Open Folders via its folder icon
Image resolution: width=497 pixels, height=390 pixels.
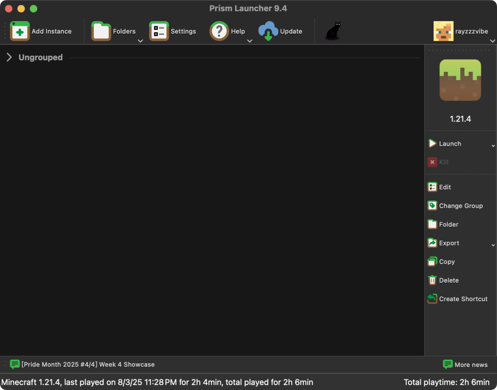tap(101, 31)
